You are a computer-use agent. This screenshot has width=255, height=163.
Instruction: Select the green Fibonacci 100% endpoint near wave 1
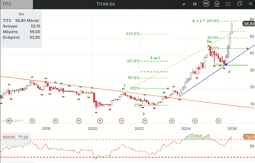[168, 88]
